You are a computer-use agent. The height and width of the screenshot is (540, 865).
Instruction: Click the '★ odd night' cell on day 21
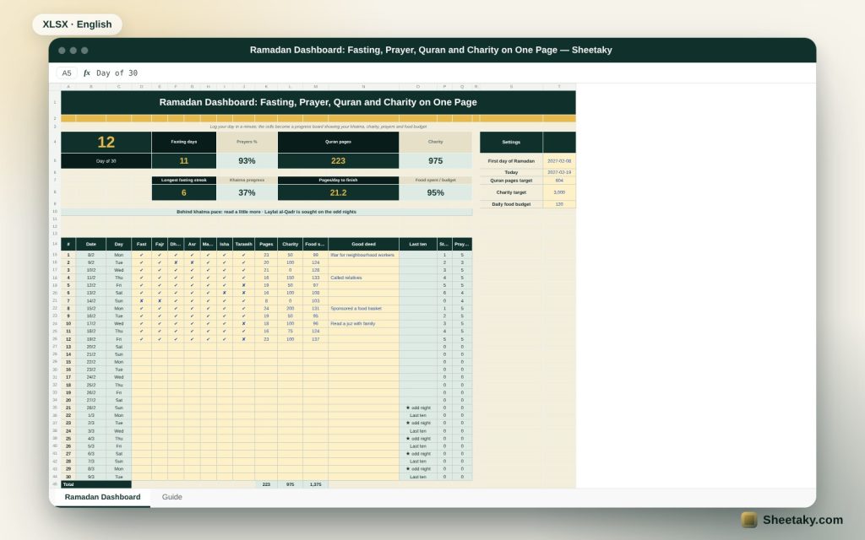[x=418, y=408]
